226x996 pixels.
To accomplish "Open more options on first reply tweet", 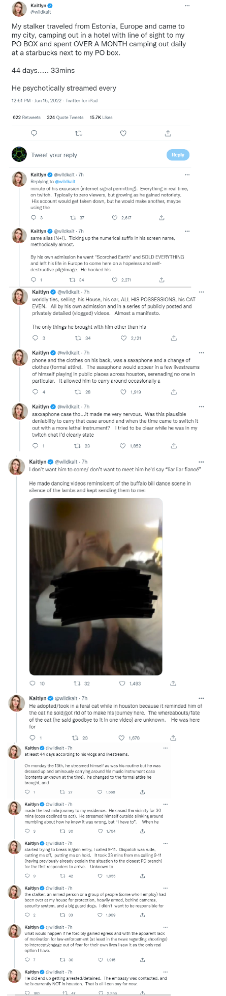I will coord(187,175).
